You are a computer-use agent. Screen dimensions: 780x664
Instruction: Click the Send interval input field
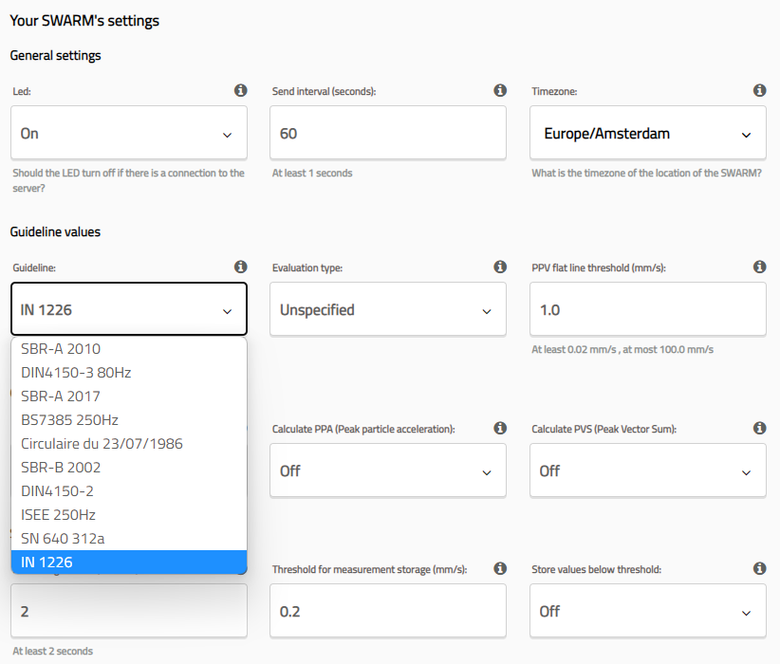tap(387, 134)
